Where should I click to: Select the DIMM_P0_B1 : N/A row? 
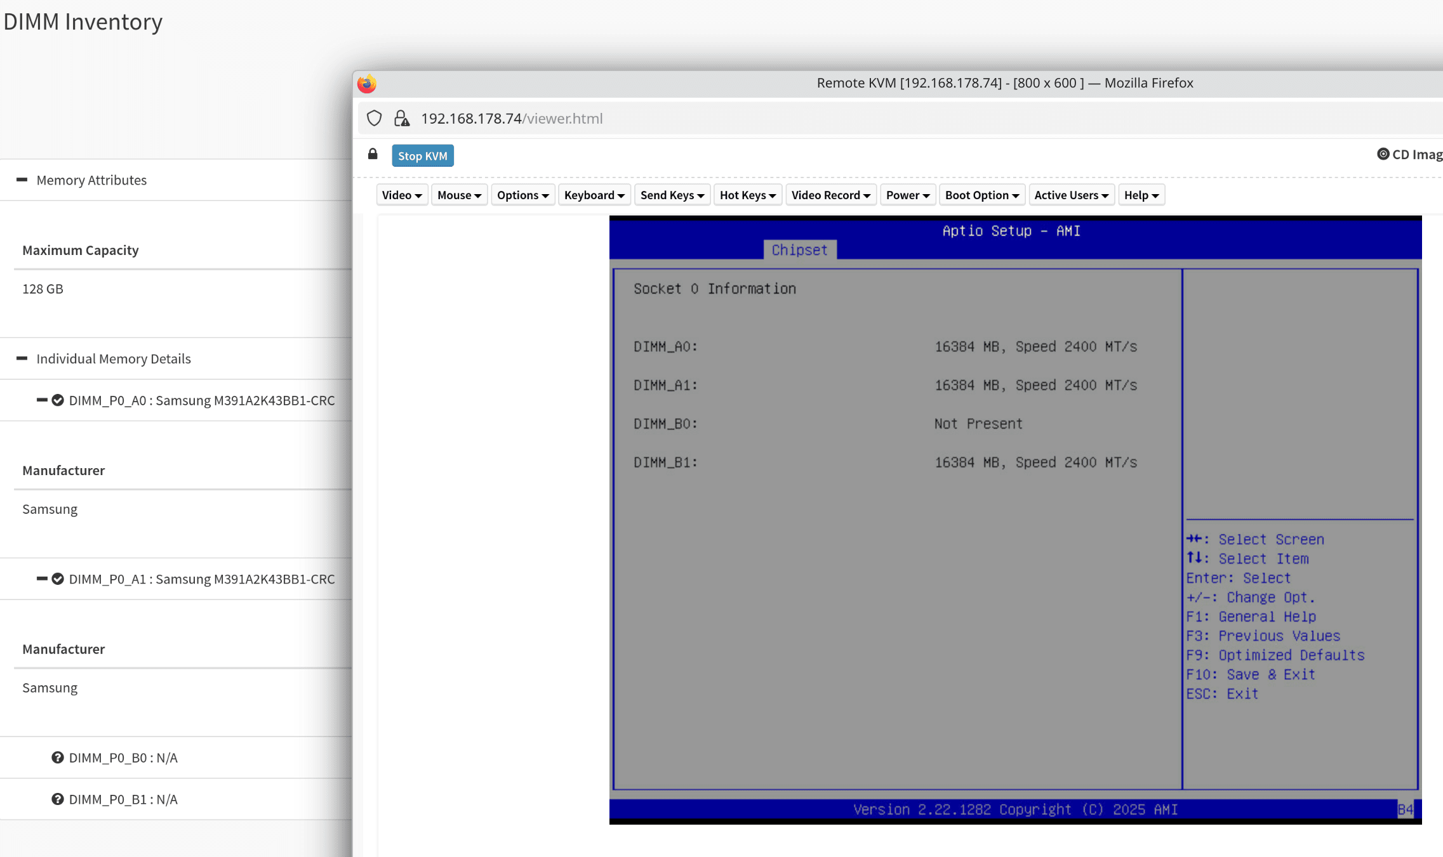coord(176,799)
